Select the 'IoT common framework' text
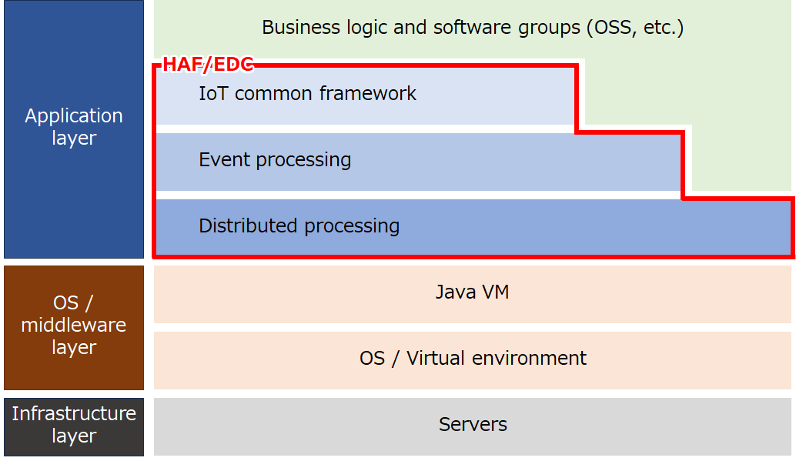The image size is (796, 461). pos(307,93)
